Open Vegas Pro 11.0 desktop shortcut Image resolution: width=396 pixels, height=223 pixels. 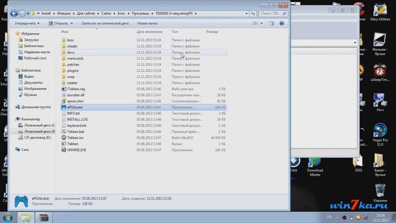[380, 135]
